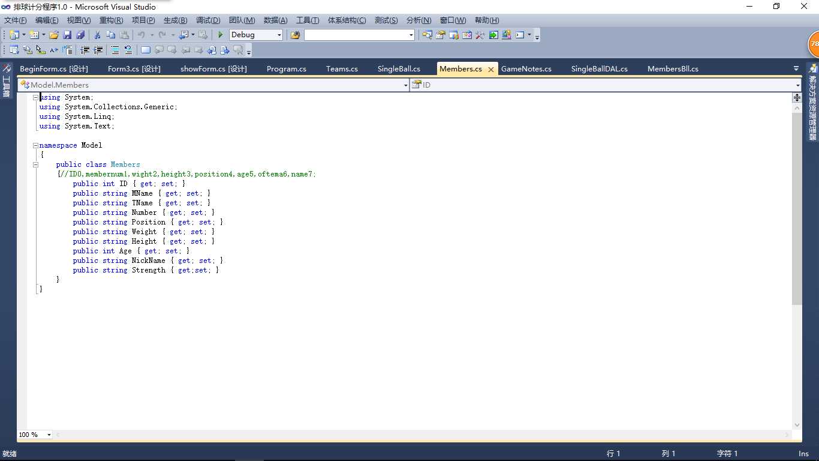Open the 文件(F) menu

pyautogui.click(x=16, y=20)
